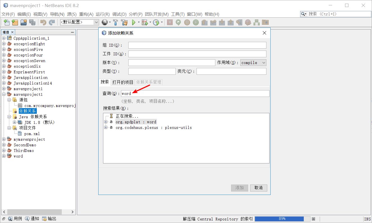Open the Run Project dropdown arrow
This screenshot has width=372, height=223.
[139, 22]
